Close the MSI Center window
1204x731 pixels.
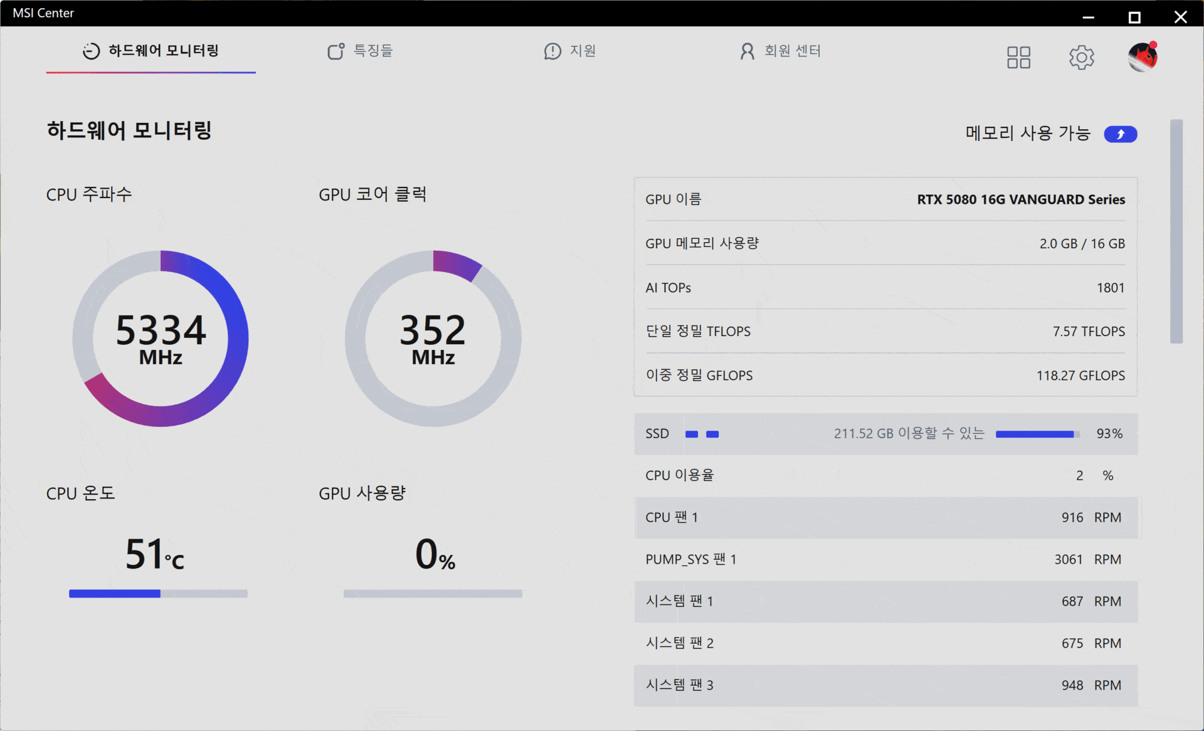tap(1180, 17)
